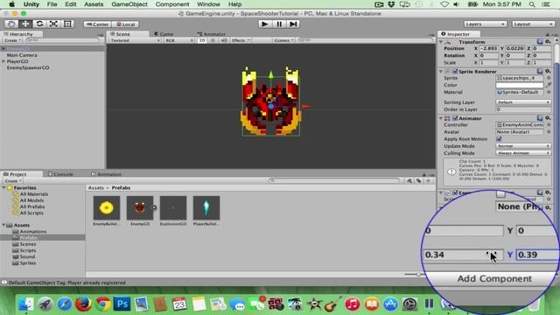Image resolution: width=560 pixels, height=315 pixels.
Task: Pick sprite via Sprite object picker circle
Action: click(x=549, y=78)
